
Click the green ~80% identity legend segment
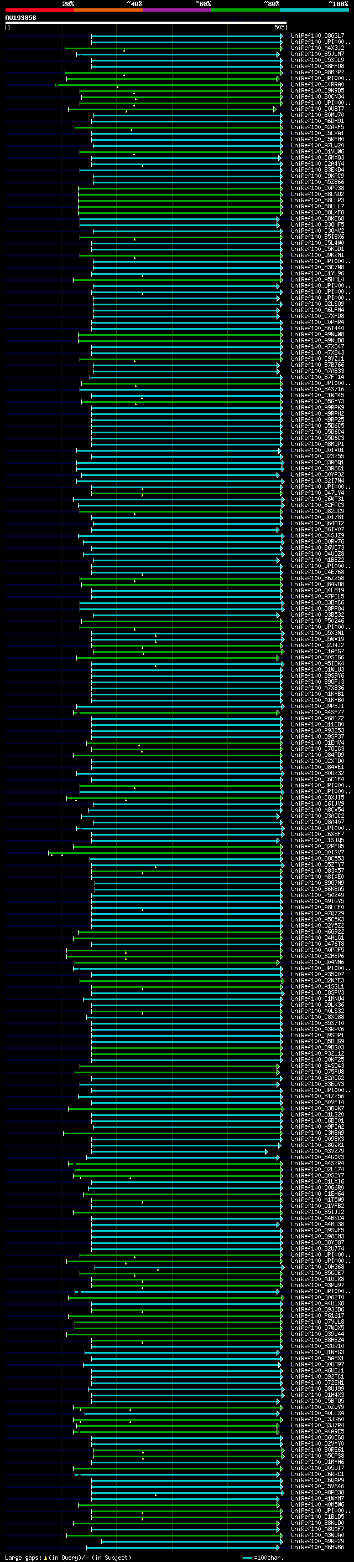(x=246, y=10)
